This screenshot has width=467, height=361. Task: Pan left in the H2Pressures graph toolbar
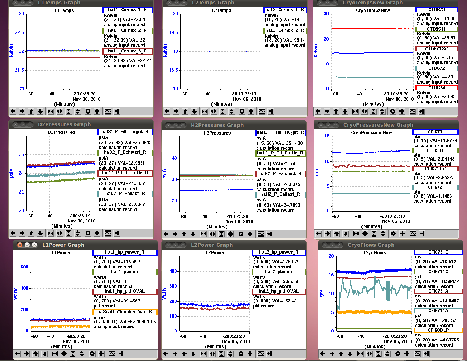(166, 234)
